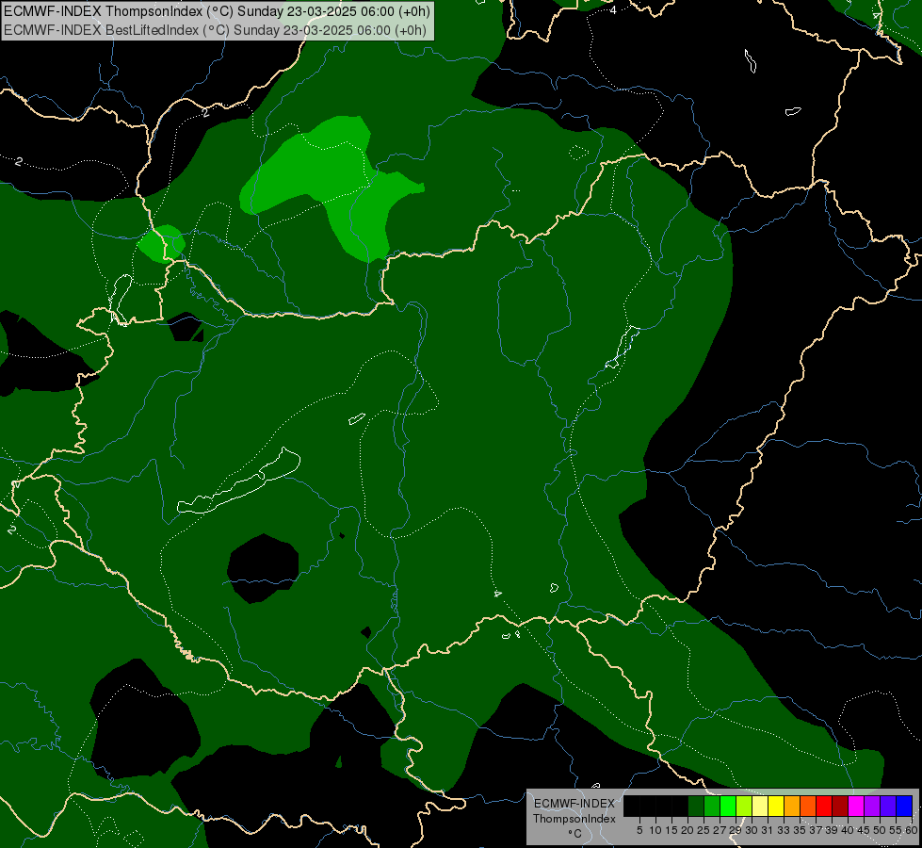The height and width of the screenshot is (848, 922).
Task: Click legend tick value "20"
Action: coord(687,830)
